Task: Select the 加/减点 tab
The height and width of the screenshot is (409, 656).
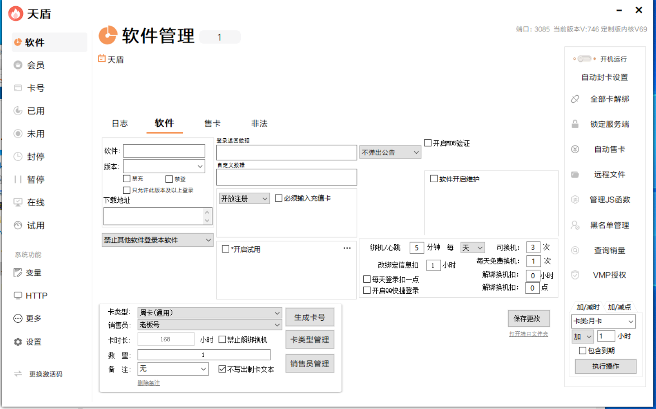Action: pos(619,307)
